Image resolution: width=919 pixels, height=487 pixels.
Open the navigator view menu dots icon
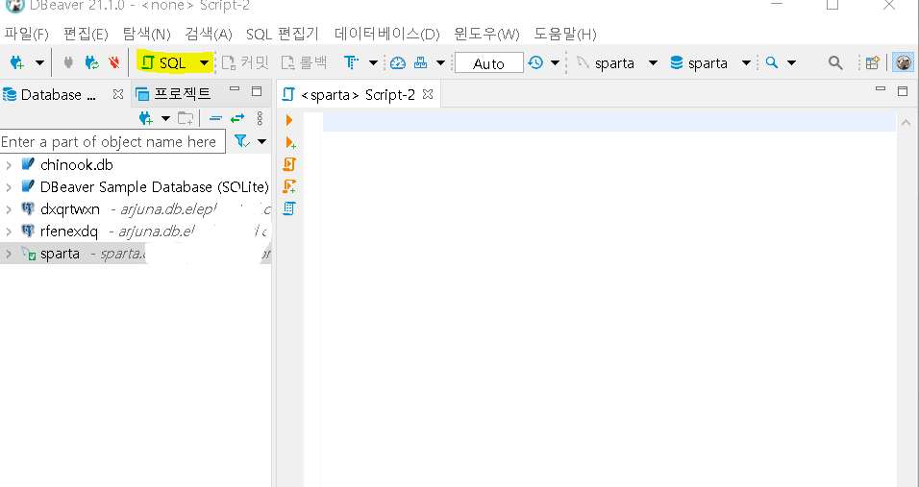260,119
